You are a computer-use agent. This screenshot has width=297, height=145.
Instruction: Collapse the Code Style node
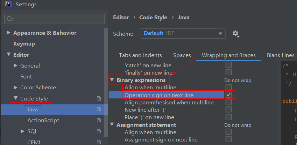click(x=15, y=98)
